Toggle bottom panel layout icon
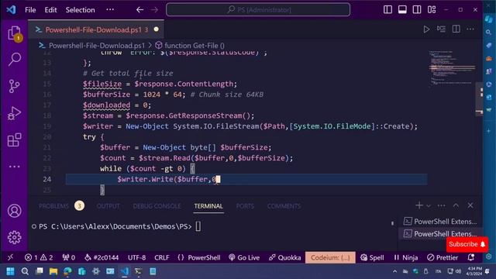This screenshot has width=496, height=279. click(402, 10)
